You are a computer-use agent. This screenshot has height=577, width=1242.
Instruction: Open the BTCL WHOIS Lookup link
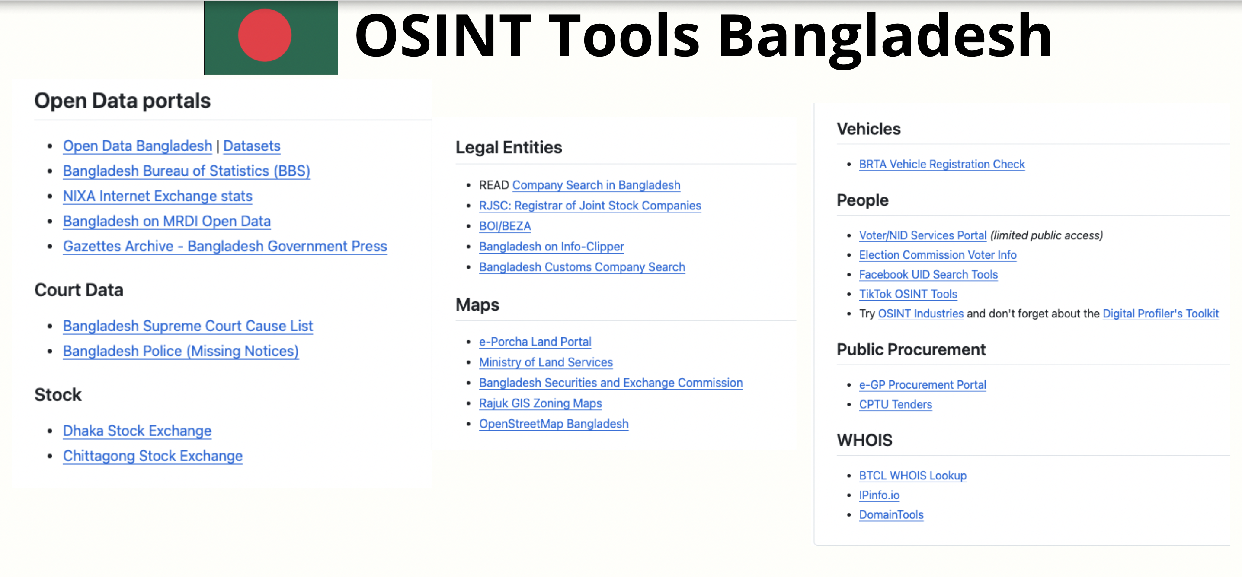pos(913,476)
